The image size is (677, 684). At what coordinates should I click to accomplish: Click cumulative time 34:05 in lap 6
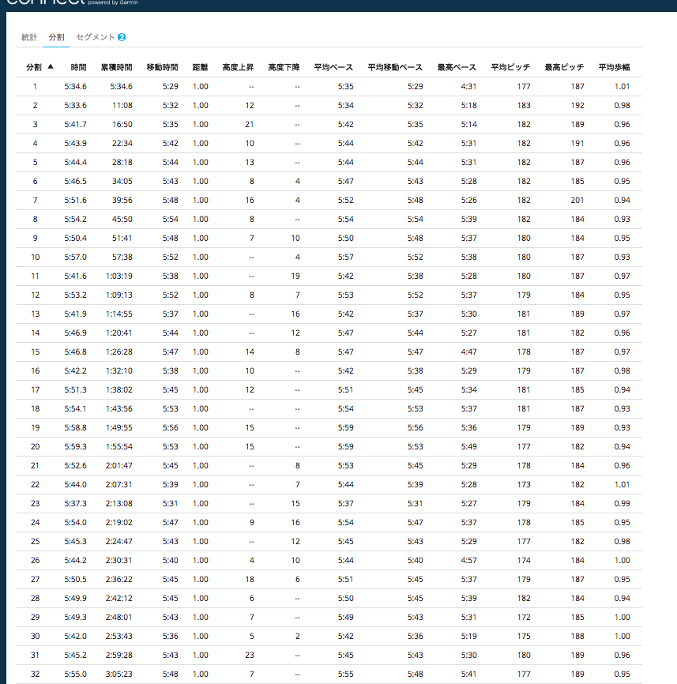(x=122, y=181)
